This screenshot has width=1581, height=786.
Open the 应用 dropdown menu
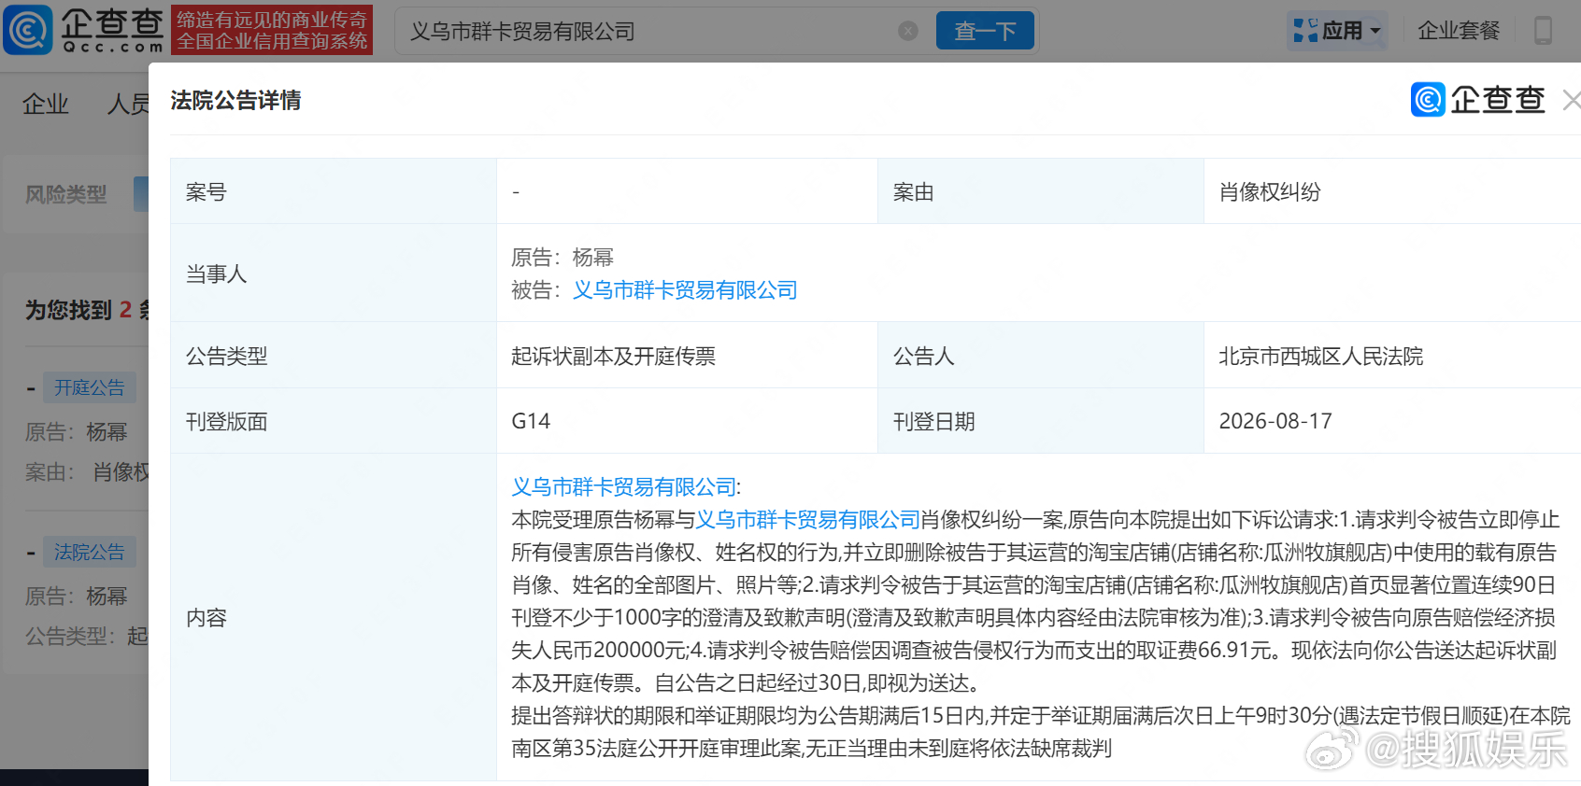click(x=1337, y=31)
